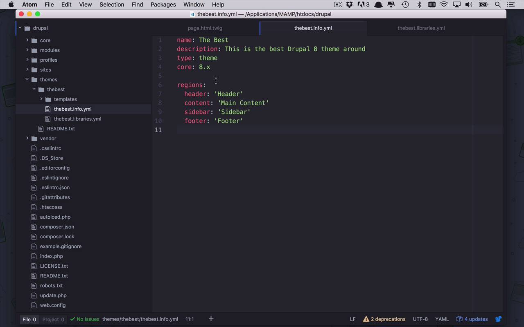Select the thebest.info.yml tab
The width and height of the screenshot is (524, 327).
tap(313, 28)
